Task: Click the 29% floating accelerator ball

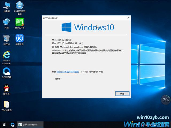Action: (166, 100)
